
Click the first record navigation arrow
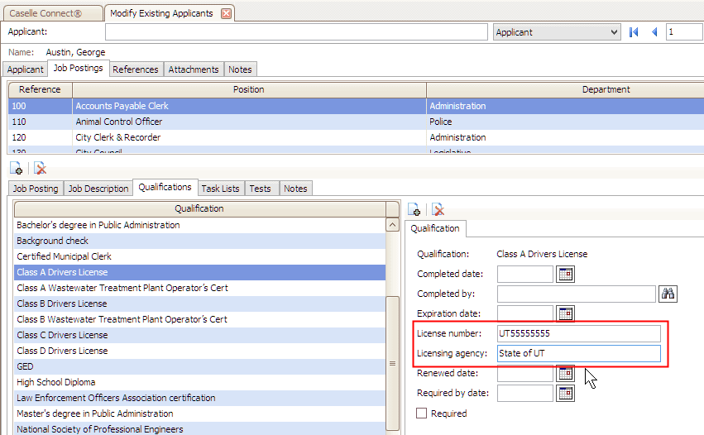click(x=635, y=32)
